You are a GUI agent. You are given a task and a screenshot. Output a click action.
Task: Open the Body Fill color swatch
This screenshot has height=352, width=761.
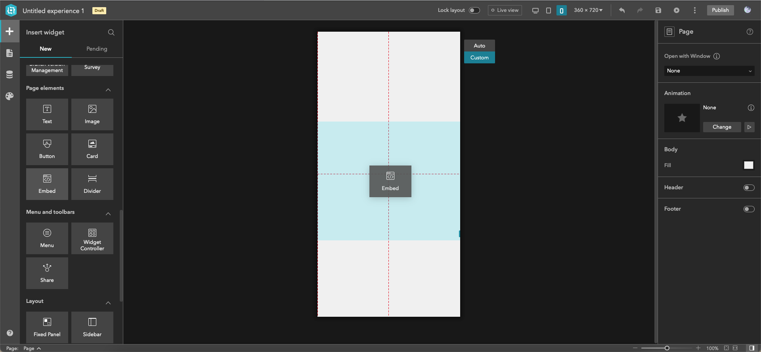749,165
